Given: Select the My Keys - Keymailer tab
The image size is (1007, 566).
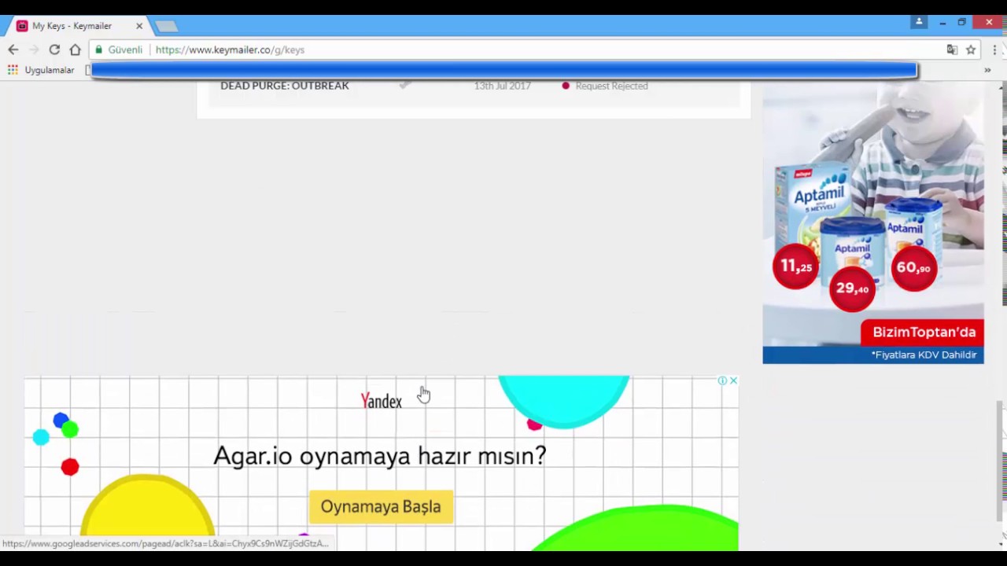Looking at the screenshot, I should (x=79, y=26).
